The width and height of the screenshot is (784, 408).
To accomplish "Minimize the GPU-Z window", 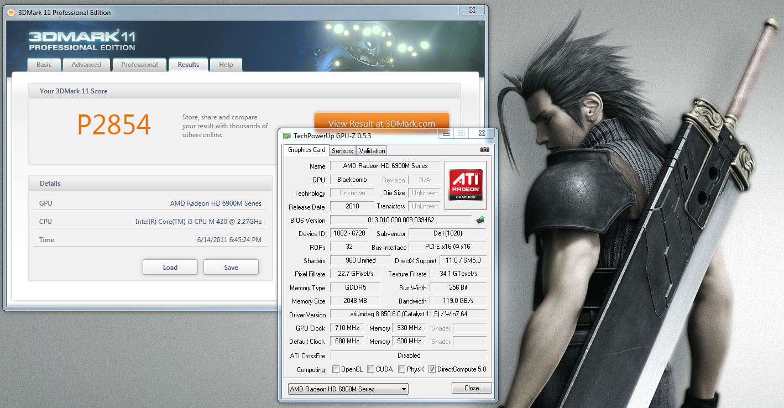I will click(446, 133).
